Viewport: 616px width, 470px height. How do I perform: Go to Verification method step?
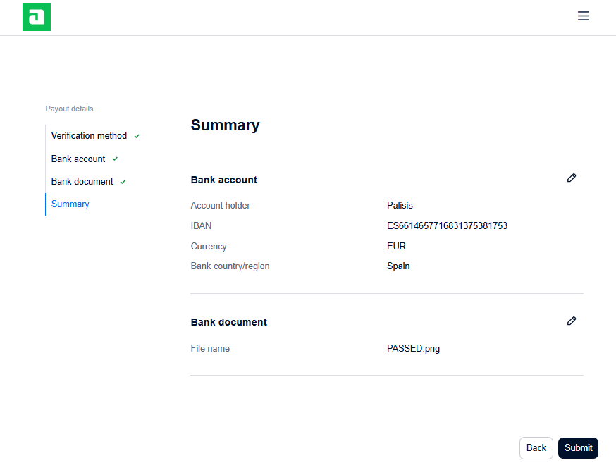[x=89, y=136]
